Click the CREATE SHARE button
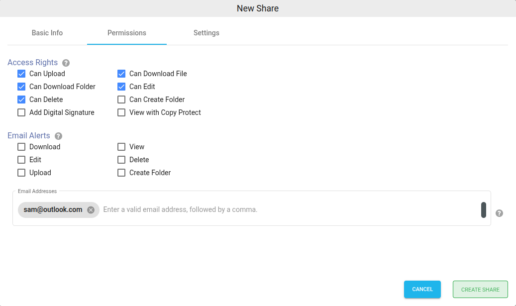Image resolution: width=516 pixels, height=306 pixels. [x=480, y=289]
